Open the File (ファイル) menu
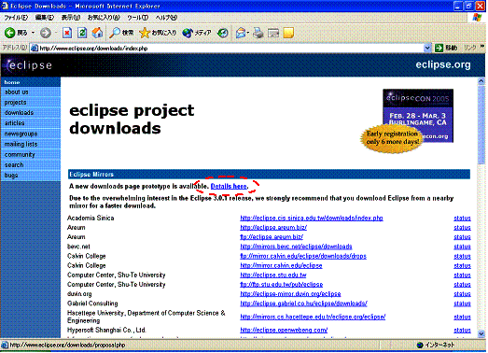This screenshot has width=488, height=353. (x=16, y=18)
